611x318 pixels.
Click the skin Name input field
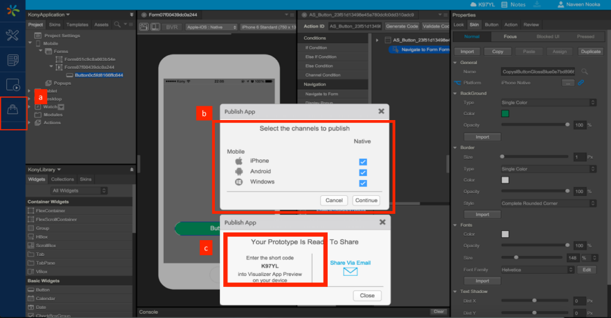coord(538,72)
